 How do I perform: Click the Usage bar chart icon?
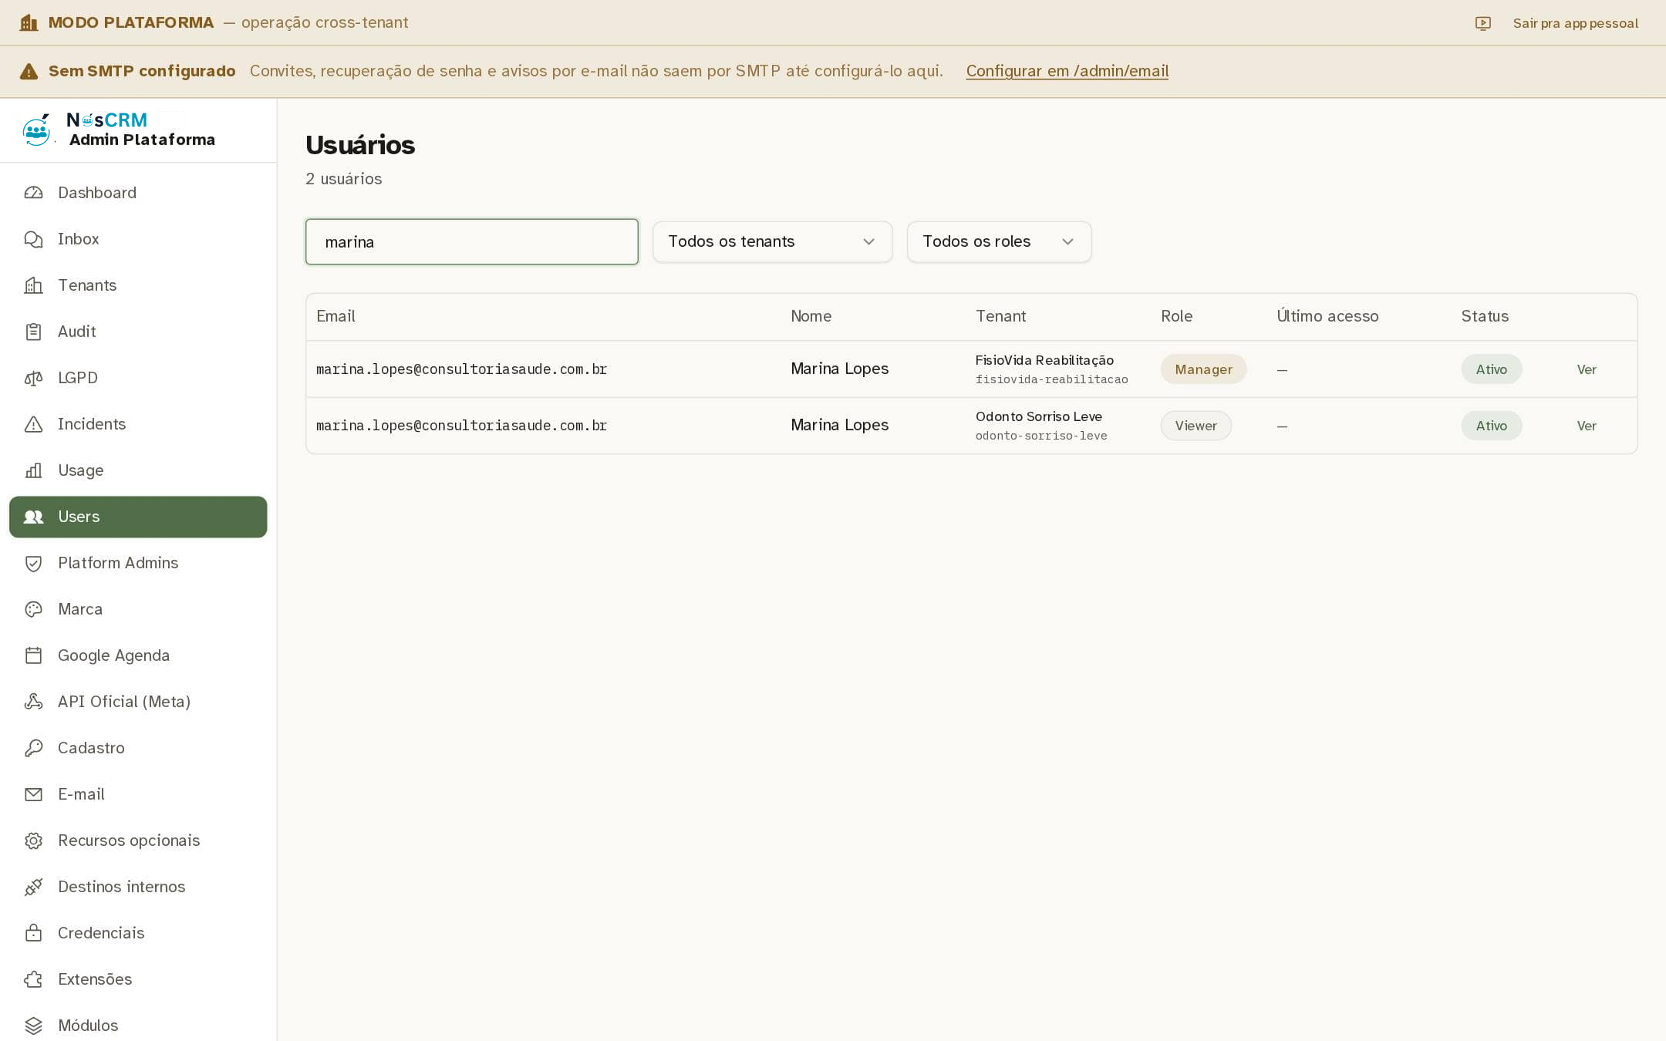(33, 470)
